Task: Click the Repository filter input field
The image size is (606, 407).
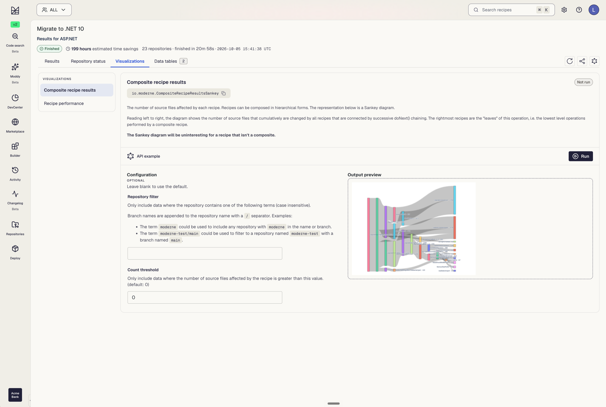Action: pos(205,253)
